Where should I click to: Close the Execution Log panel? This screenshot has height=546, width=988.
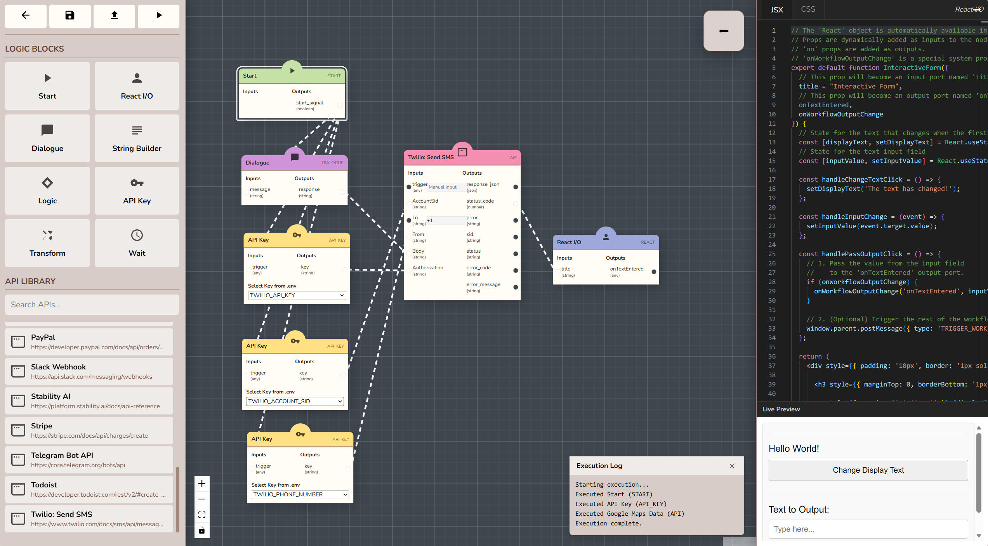point(732,466)
